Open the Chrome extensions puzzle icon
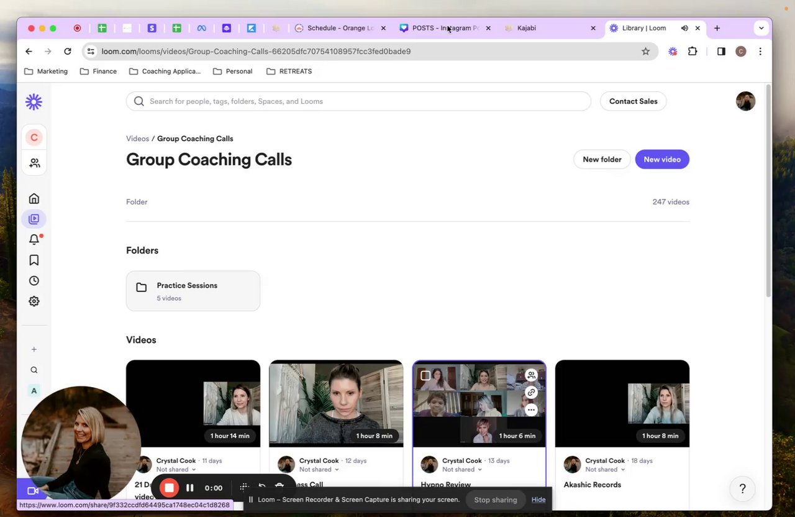Viewport: 795px width, 517px height. tap(693, 52)
